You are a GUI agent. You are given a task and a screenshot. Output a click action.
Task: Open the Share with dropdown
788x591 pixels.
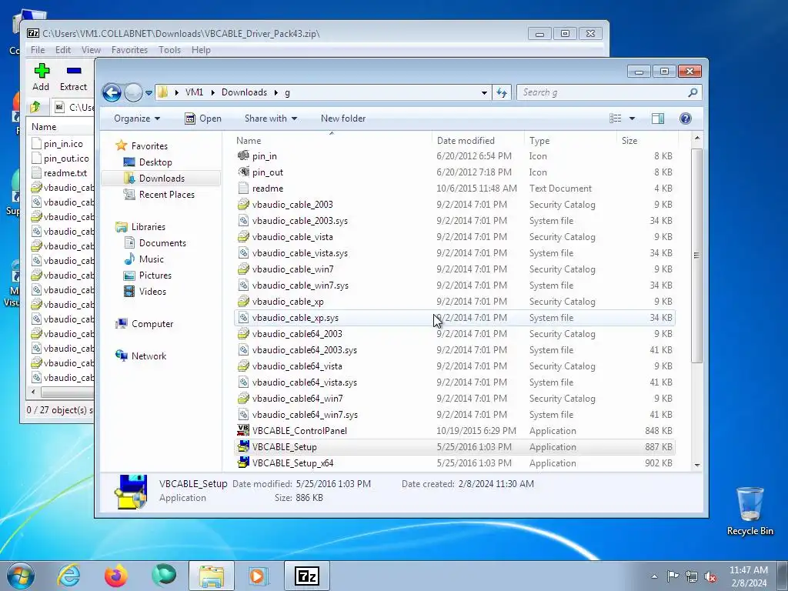coord(270,119)
